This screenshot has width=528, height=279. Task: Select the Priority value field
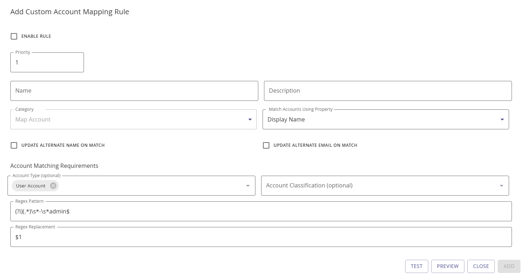[46, 62]
